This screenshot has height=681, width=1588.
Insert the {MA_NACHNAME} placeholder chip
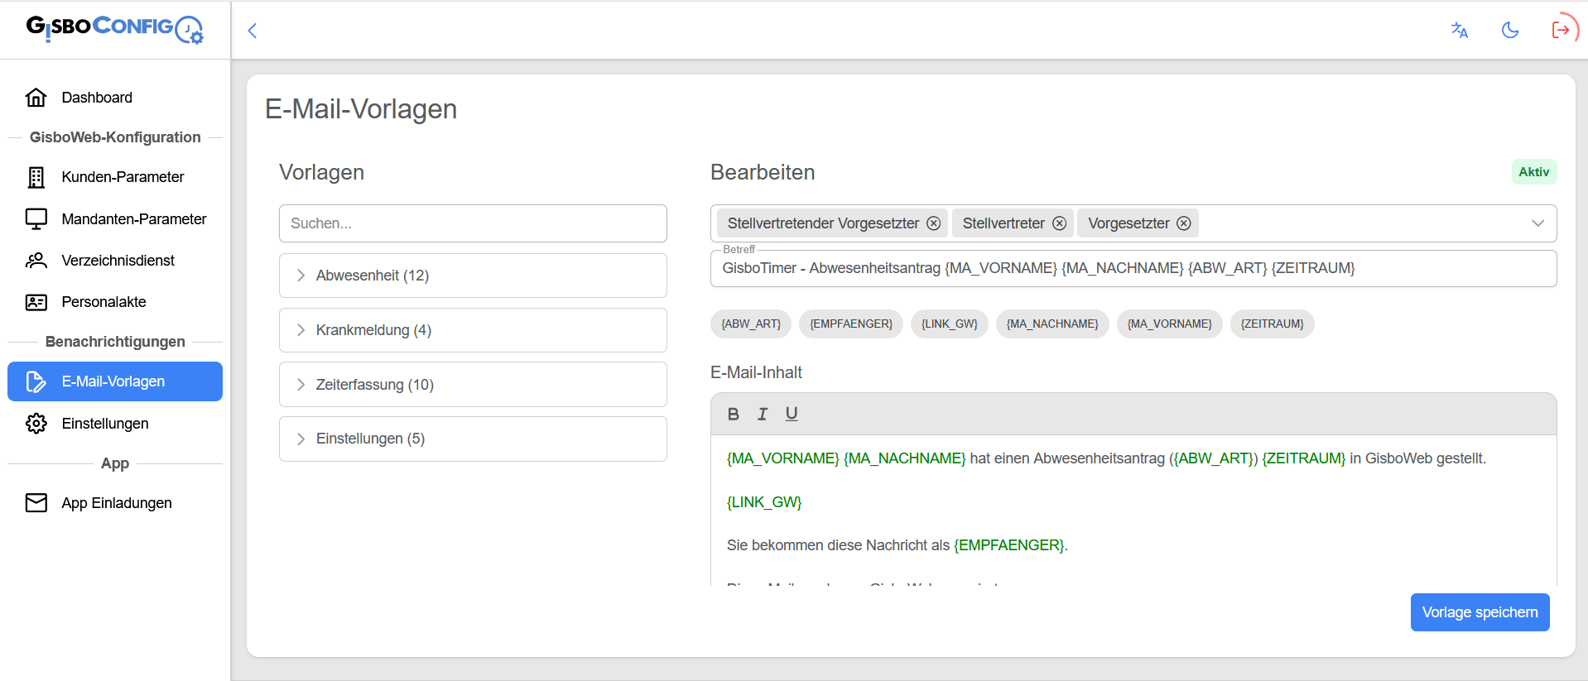tap(1052, 324)
